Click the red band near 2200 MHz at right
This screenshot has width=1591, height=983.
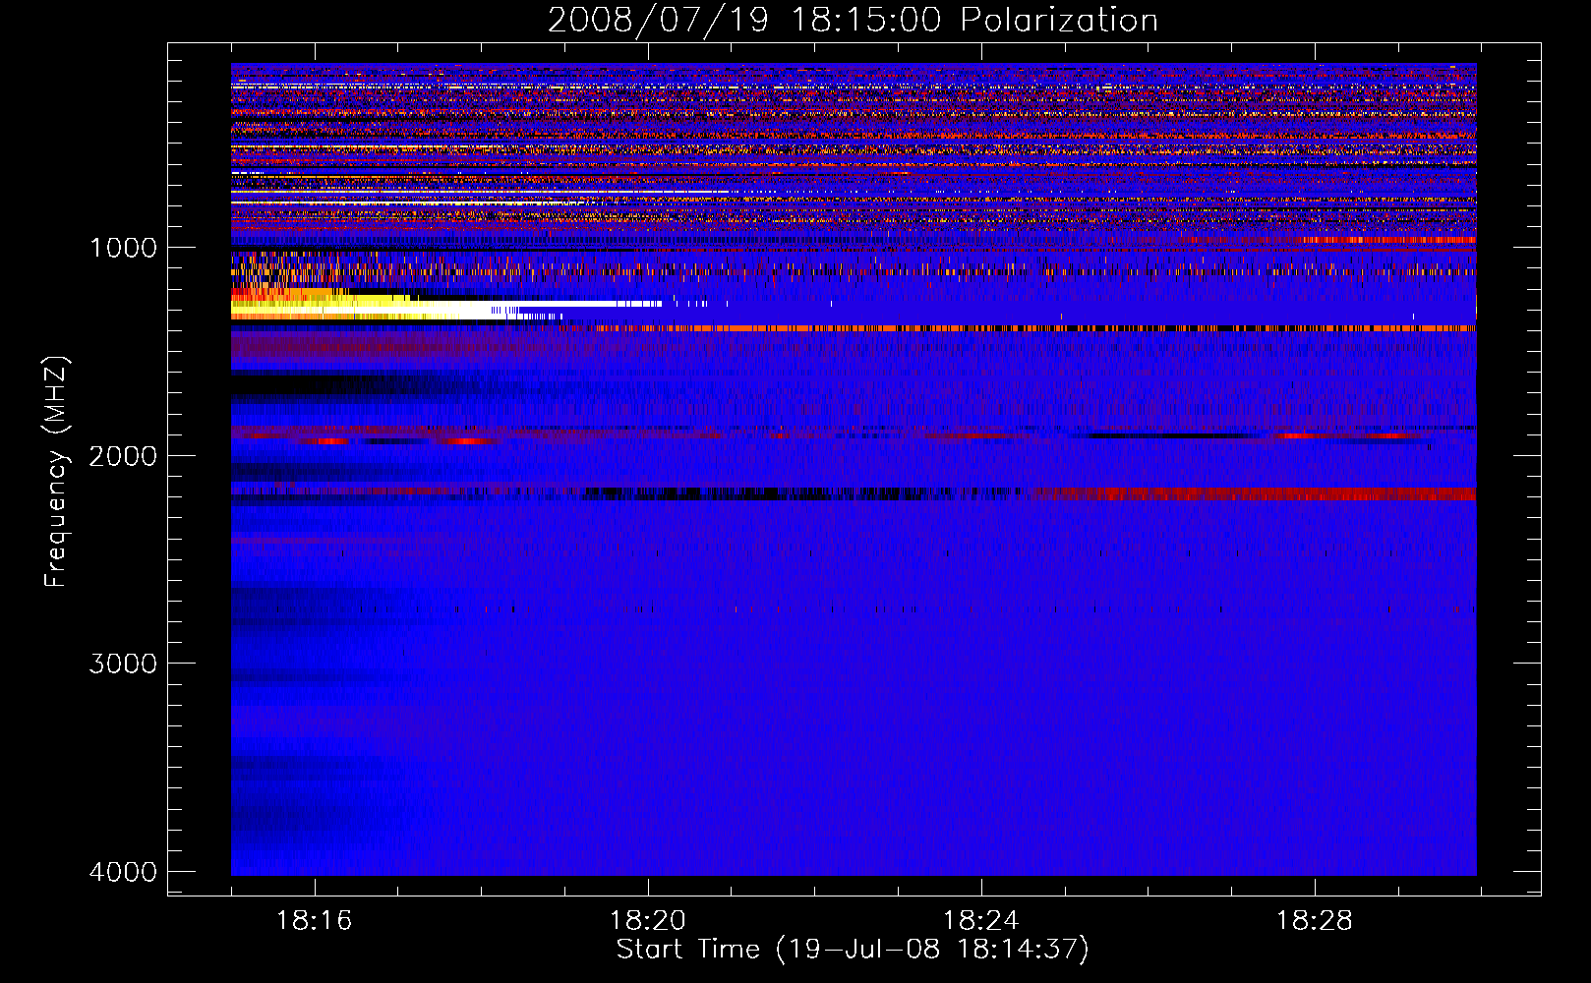[1249, 493]
